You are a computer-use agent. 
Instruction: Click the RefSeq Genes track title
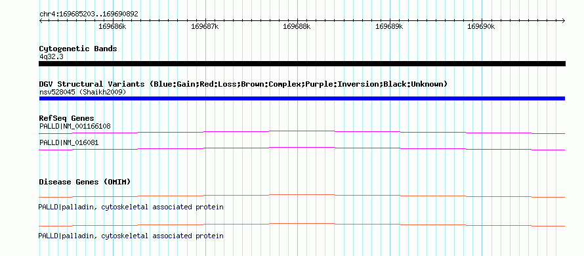67,119
